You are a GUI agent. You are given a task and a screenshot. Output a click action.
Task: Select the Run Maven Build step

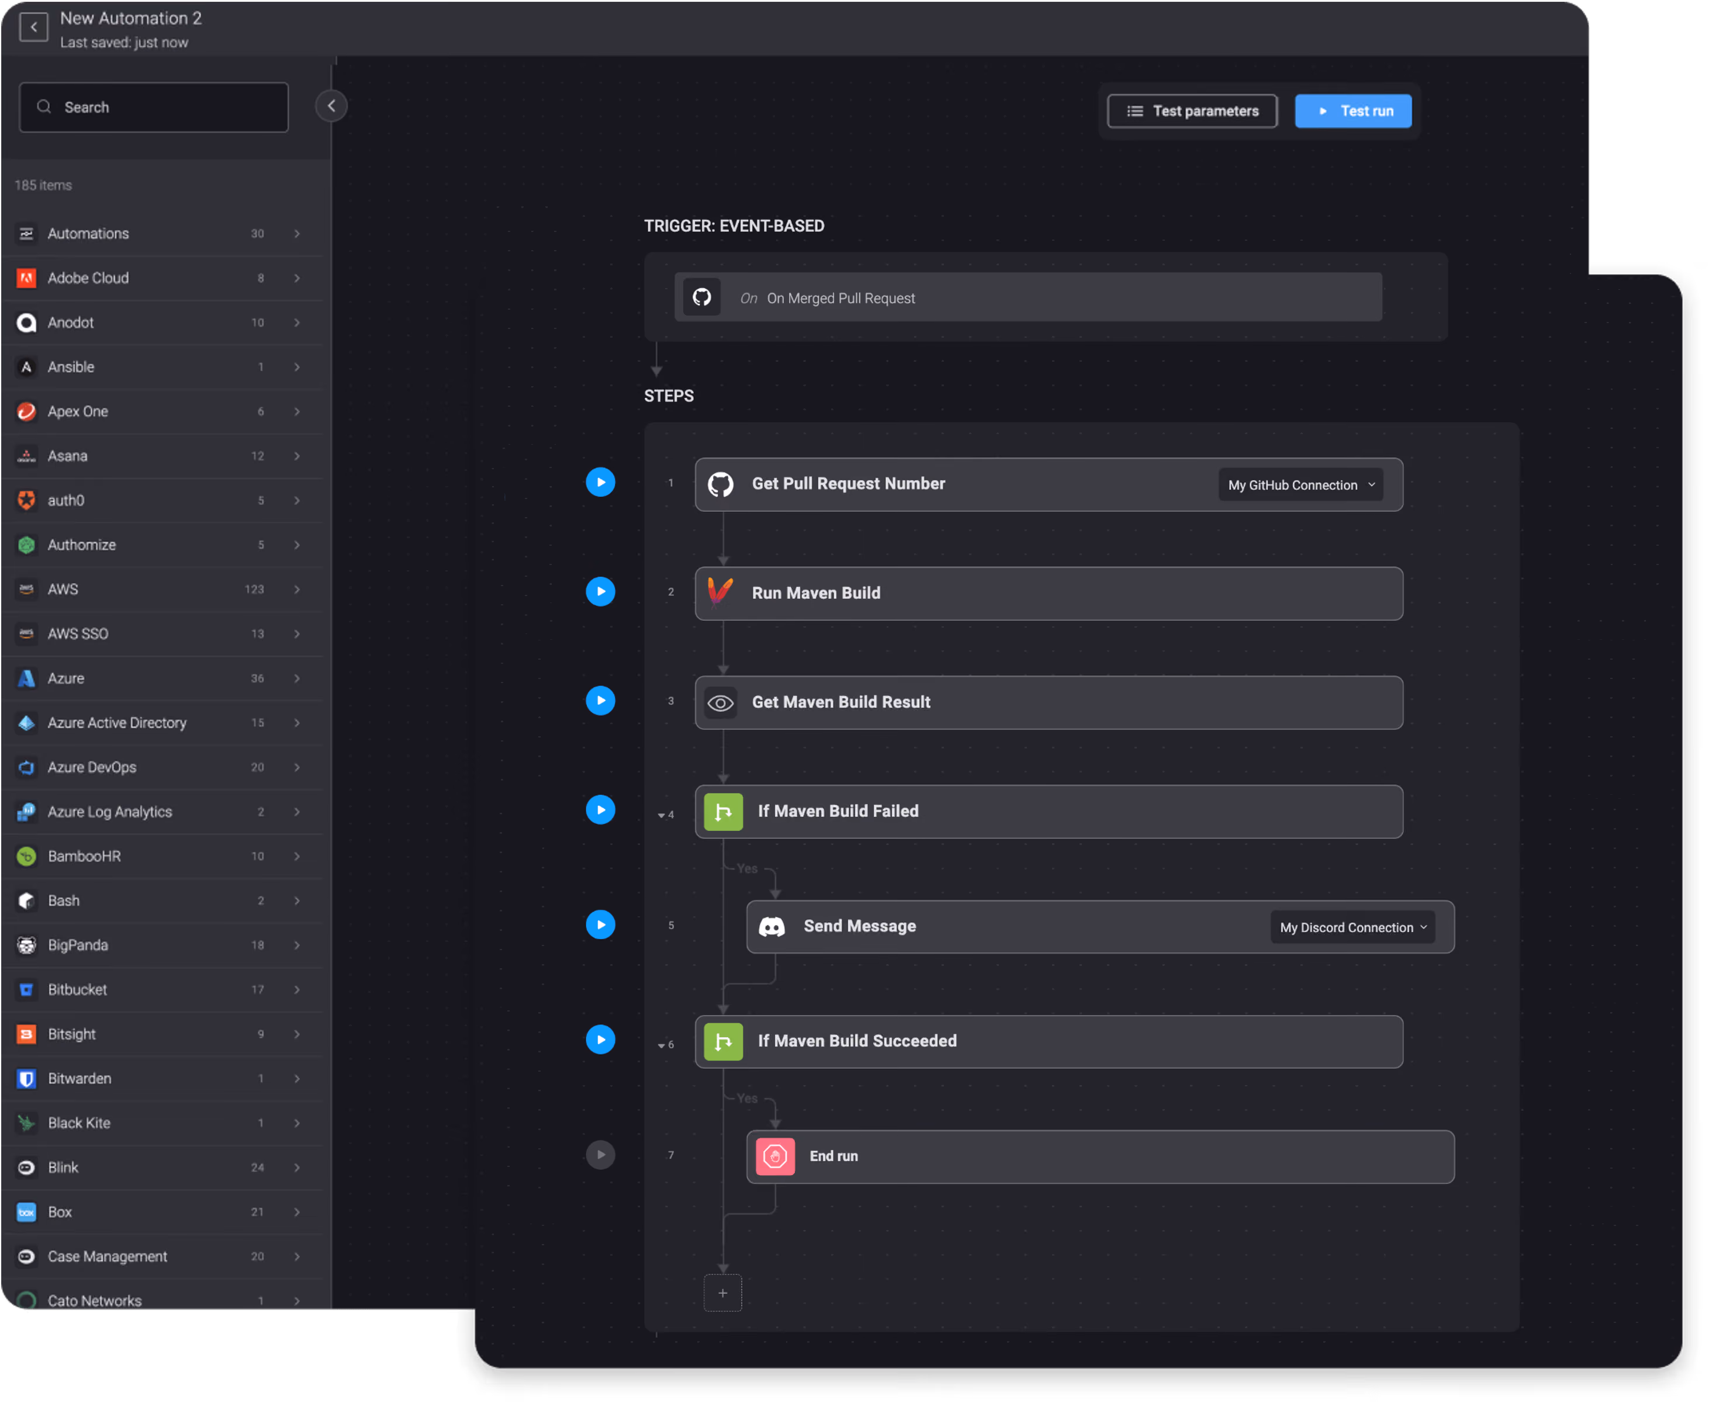1049,593
